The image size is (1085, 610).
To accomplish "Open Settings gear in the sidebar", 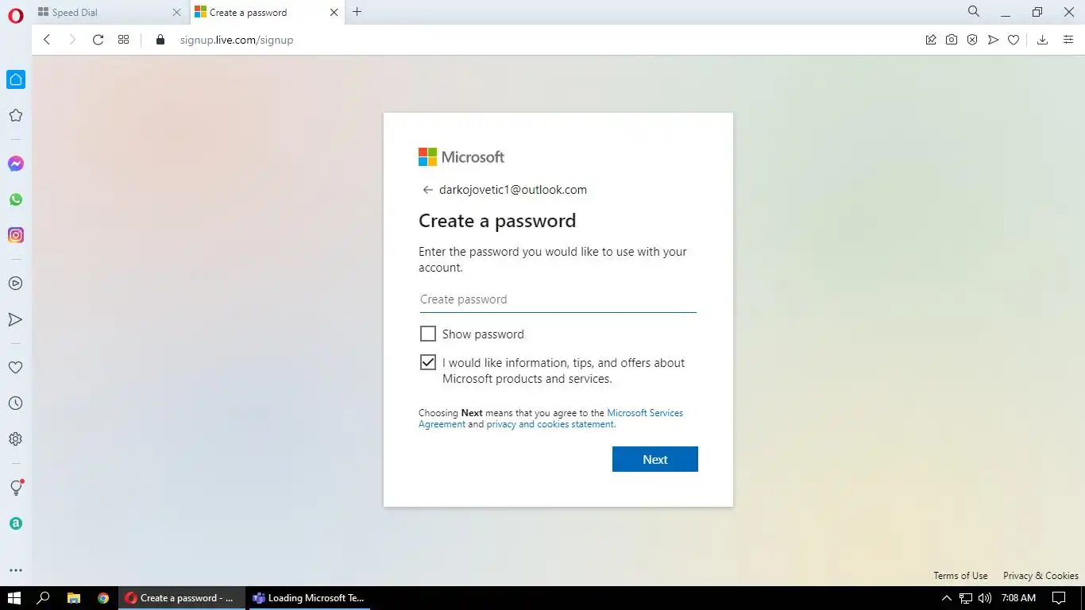I will click(16, 439).
